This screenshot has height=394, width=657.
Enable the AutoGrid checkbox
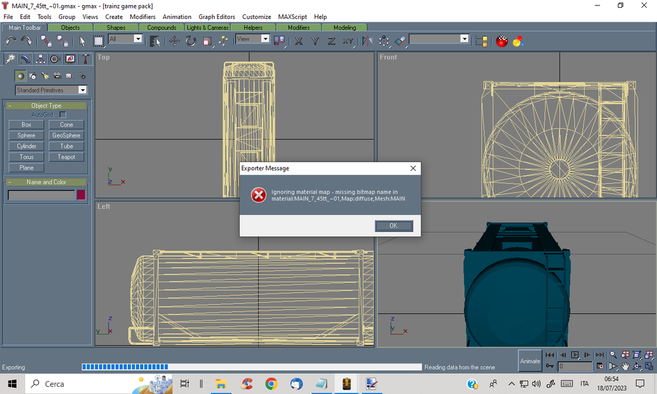point(63,114)
